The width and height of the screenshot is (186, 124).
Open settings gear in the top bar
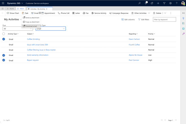pos(170,3)
